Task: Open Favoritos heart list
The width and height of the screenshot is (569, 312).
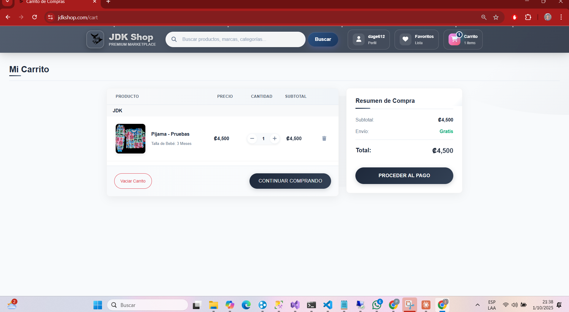Action: (405, 39)
